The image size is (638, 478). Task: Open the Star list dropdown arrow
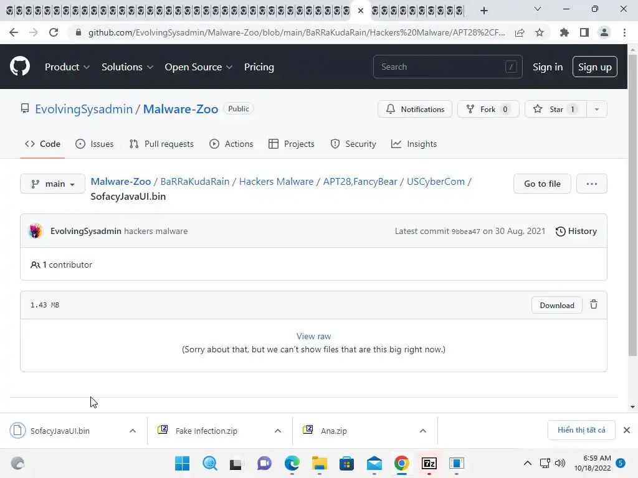(596, 110)
